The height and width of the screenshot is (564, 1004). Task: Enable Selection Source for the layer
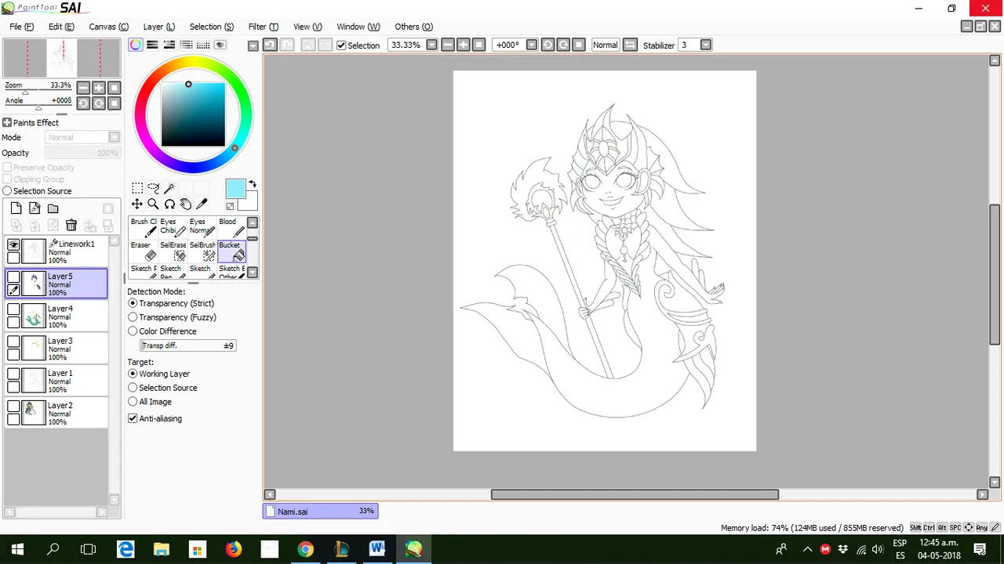[7, 191]
